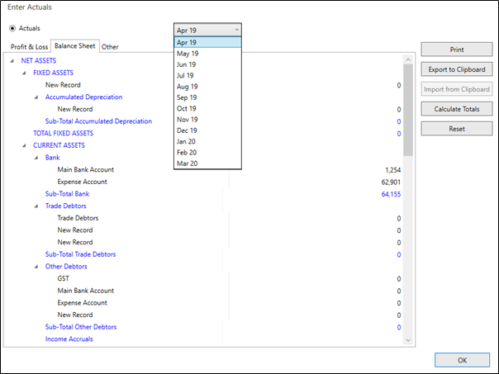Click the 62,901 Expense Account value

391,182
